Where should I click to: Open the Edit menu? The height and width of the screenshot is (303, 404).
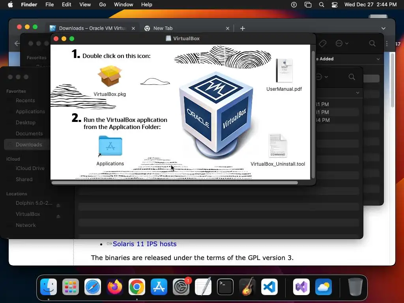click(x=66, y=5)
